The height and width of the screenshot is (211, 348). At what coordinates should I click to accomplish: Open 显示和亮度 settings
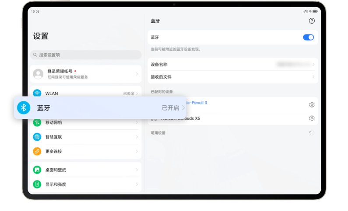click(86, 184)
